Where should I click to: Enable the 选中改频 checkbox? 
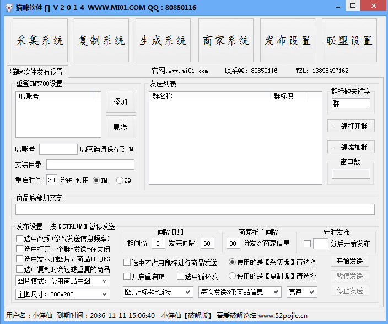(19, 238)
